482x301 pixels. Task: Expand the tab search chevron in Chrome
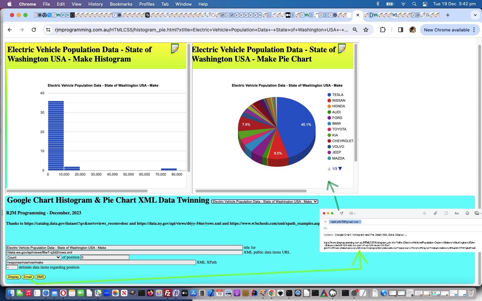click(475, 15)
